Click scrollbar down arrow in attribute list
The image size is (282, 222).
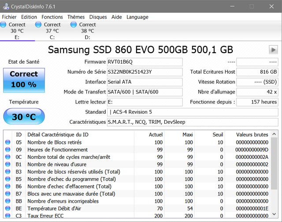click(274, 214)
